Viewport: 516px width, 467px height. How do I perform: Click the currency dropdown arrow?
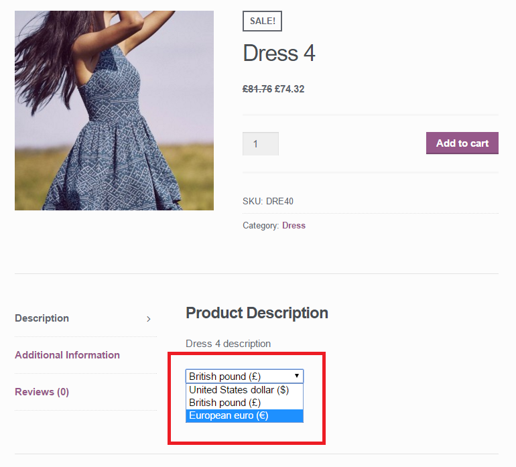coord(296,376)
